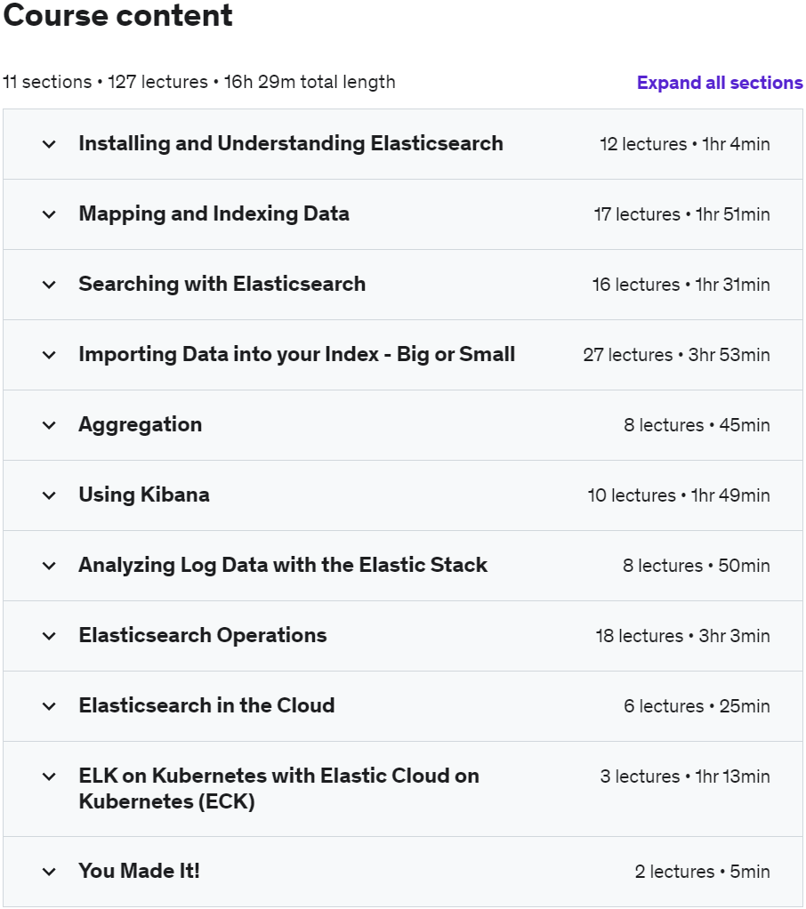Expand chevron for Installing and Understanding Elasticsearch
This screenshot has width=806, height=909.
[49, 144]
